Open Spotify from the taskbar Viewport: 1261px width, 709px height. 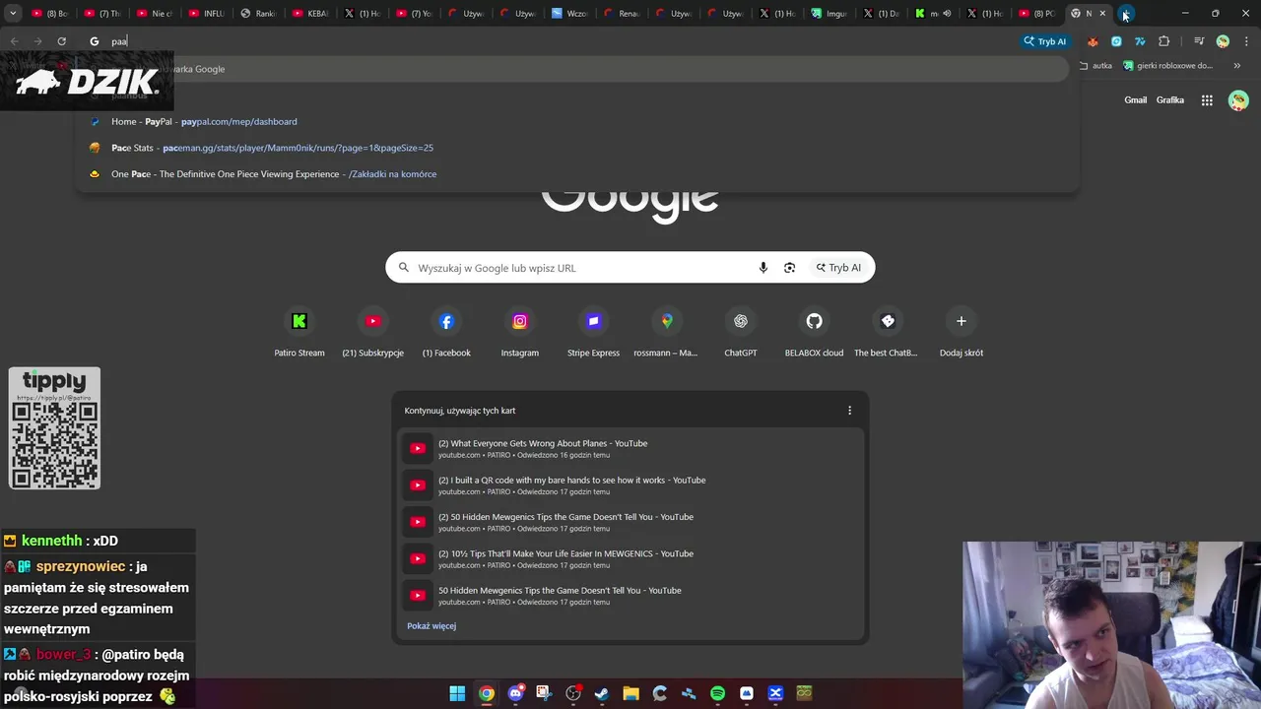point(717,693)
